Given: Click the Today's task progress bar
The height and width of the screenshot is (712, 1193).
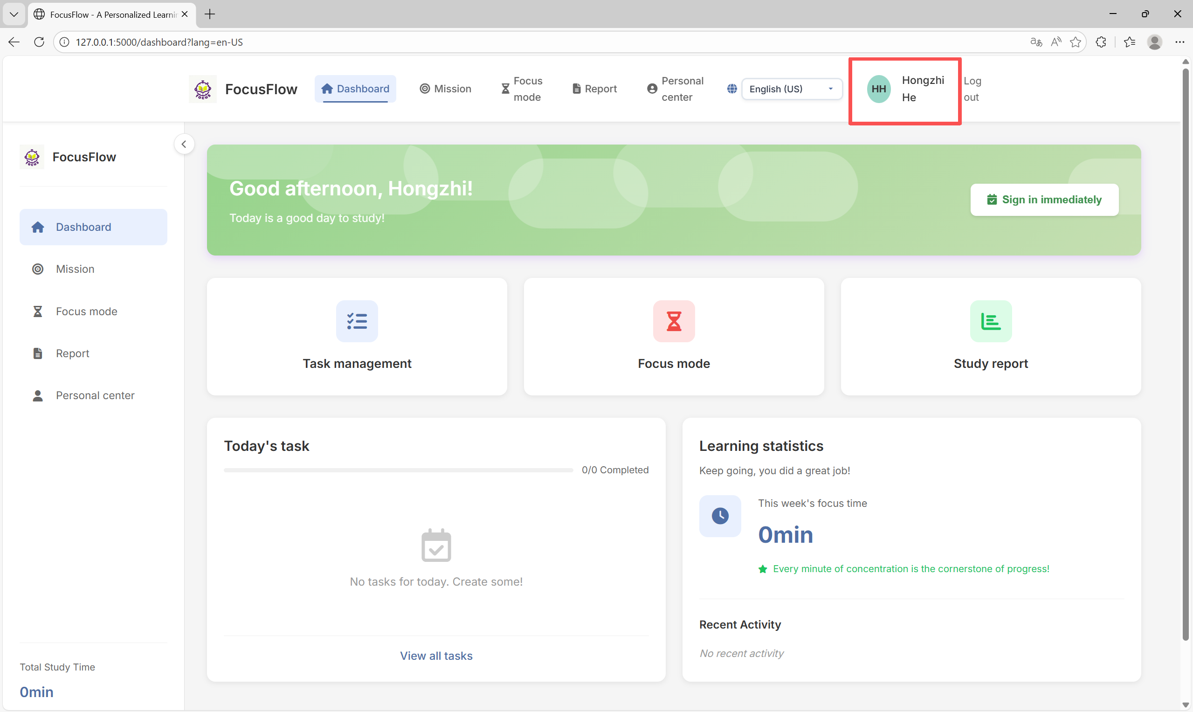Looking at the screenshot, I should pyautogui.click(x=398, y=470).
